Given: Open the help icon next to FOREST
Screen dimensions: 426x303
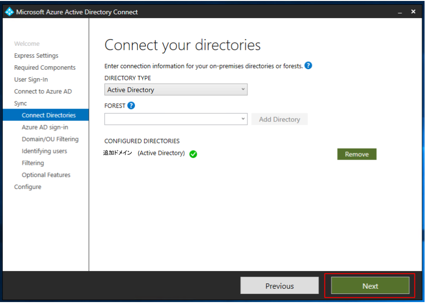Looking at the screenshot, I should click(x=131, y=106).
